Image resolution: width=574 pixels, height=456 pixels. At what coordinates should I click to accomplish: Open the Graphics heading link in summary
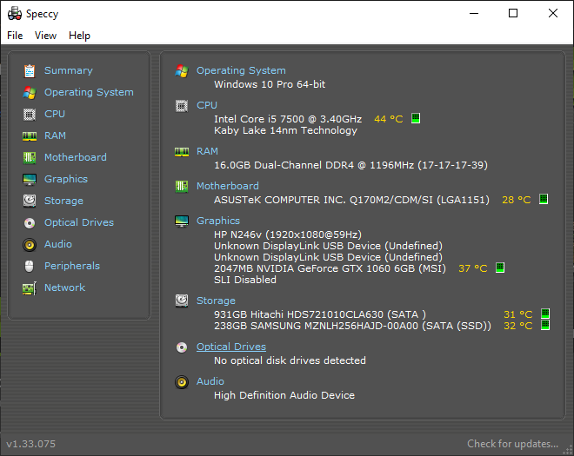pos(218,221)
